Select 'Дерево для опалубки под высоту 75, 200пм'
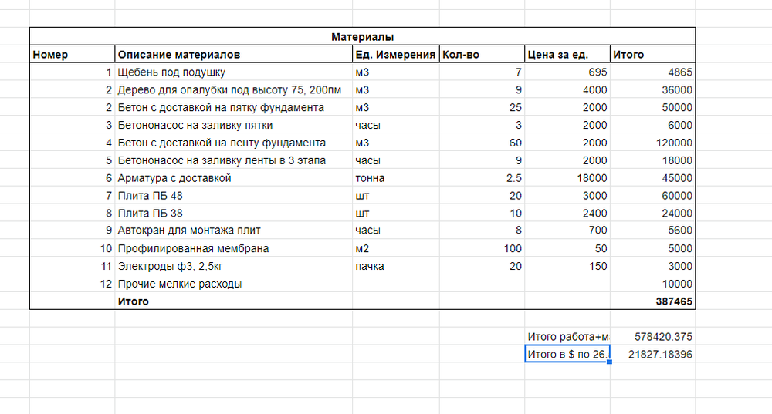772x414 pixels. point(234,89)
